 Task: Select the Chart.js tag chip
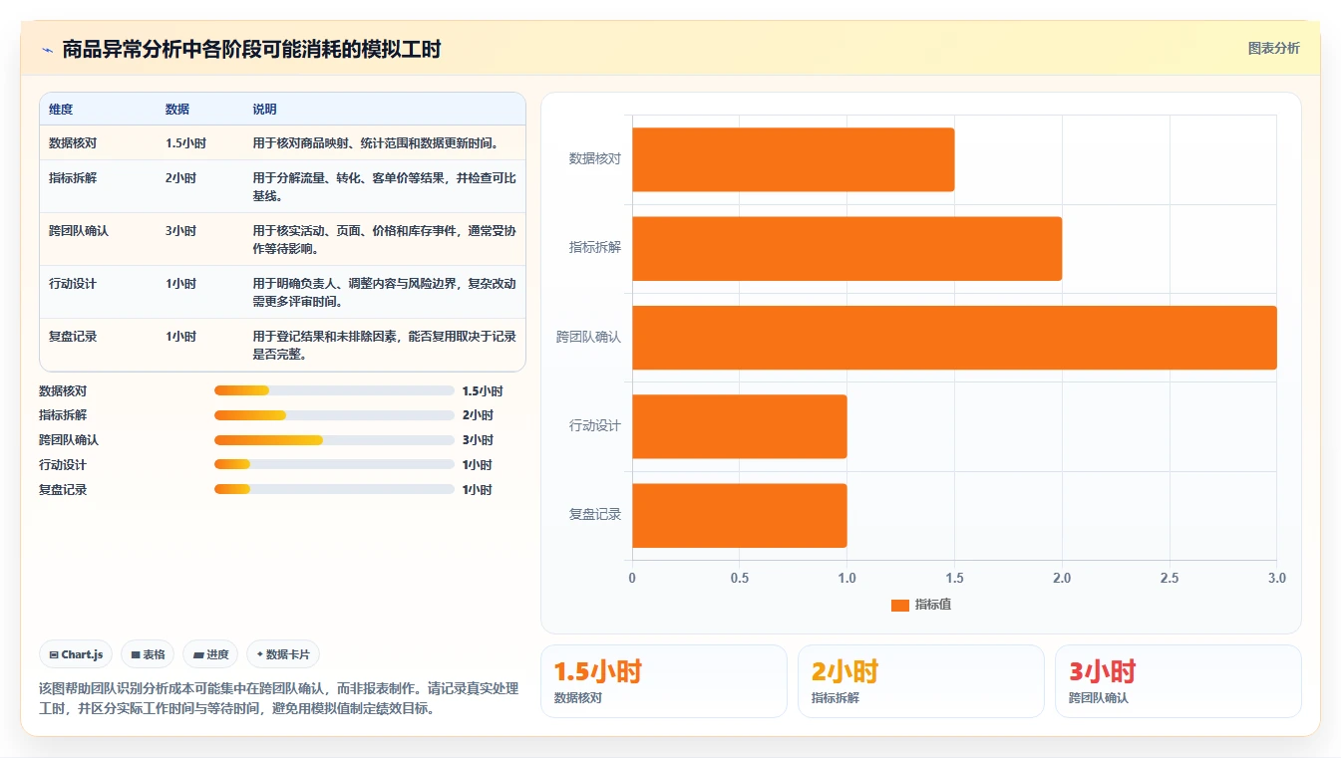coord(77,654)
